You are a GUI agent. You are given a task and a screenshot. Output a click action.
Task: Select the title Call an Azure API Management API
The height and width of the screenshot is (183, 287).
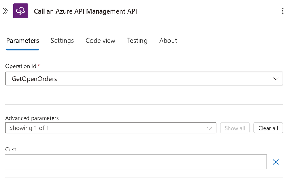pos(86,11)
